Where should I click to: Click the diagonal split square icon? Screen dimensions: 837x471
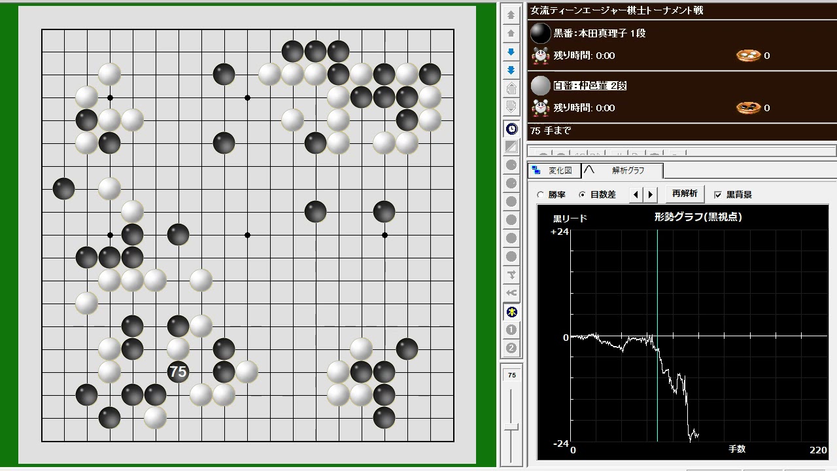511,147
